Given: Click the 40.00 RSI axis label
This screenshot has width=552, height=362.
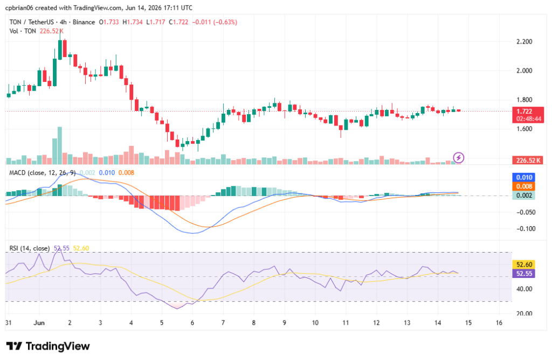Looking at the screenshot, I should tap(524, 289).
